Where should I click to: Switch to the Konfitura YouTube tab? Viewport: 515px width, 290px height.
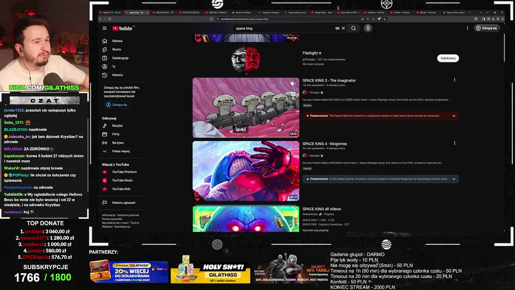click(375, 12)
